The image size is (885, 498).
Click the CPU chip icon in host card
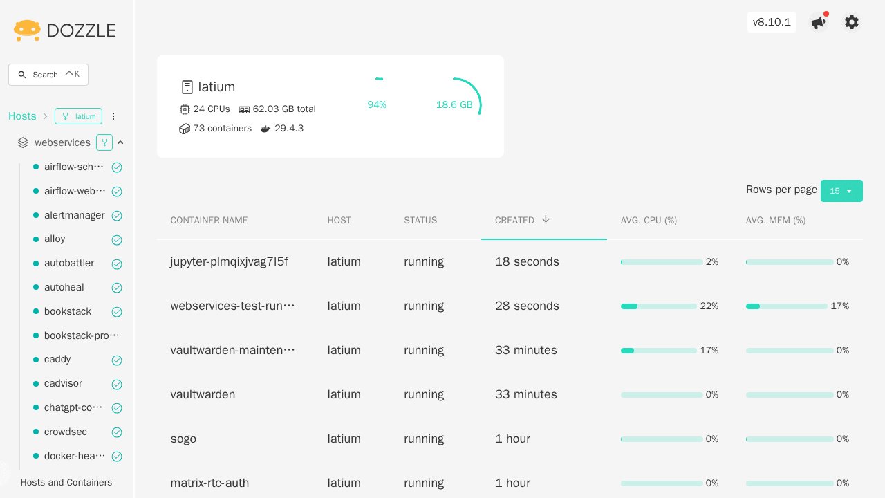tap(185, 109)
